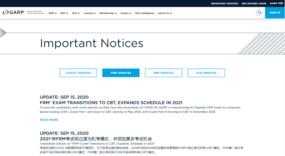Click the Sign In button

[275, 13]
